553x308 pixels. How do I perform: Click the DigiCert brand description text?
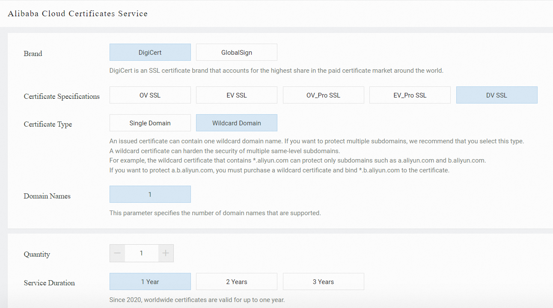point(276,71)
